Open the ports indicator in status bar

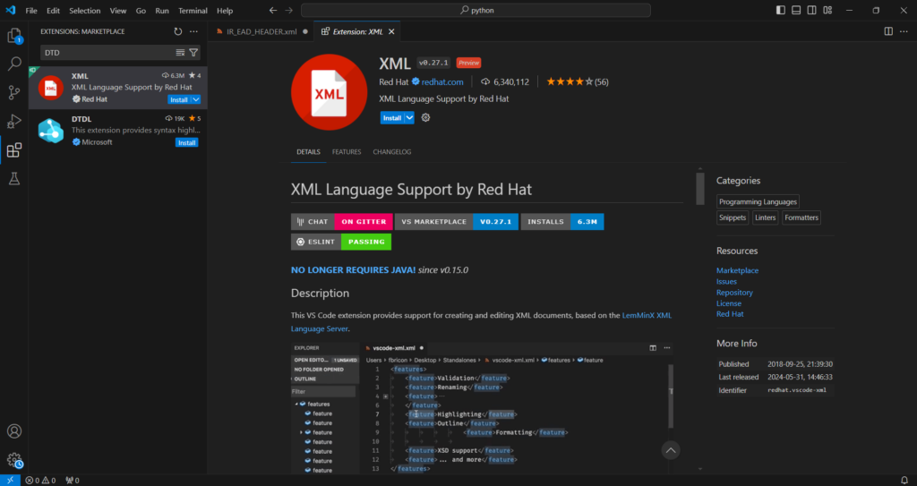coord(73,480)
